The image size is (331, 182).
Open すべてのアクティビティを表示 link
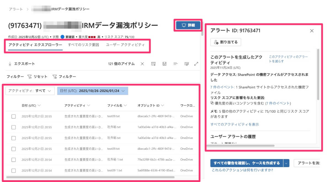tap(234, 124)
